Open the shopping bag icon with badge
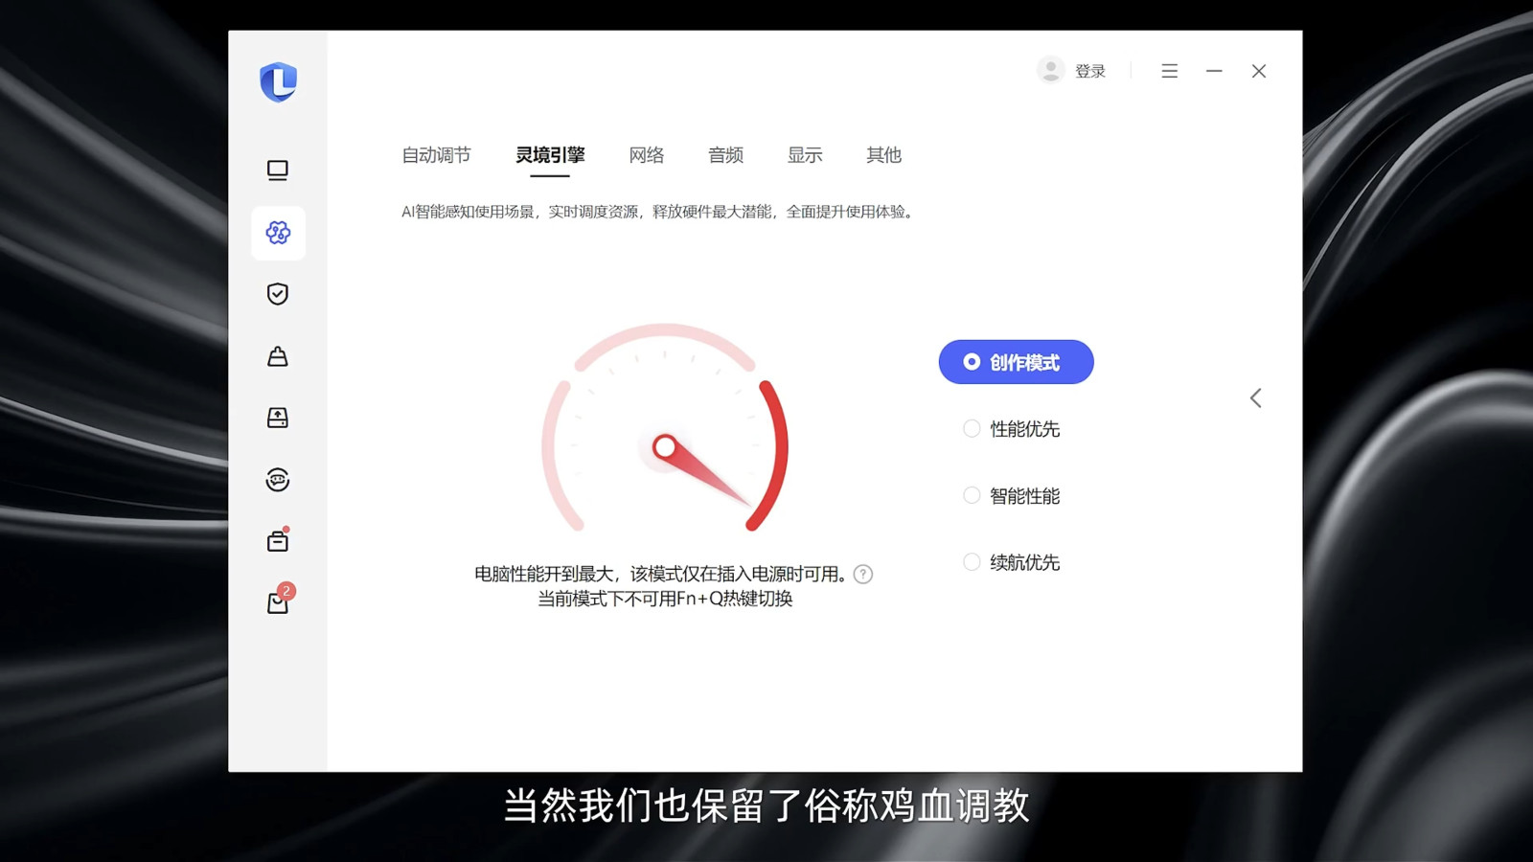 point(278,602)
